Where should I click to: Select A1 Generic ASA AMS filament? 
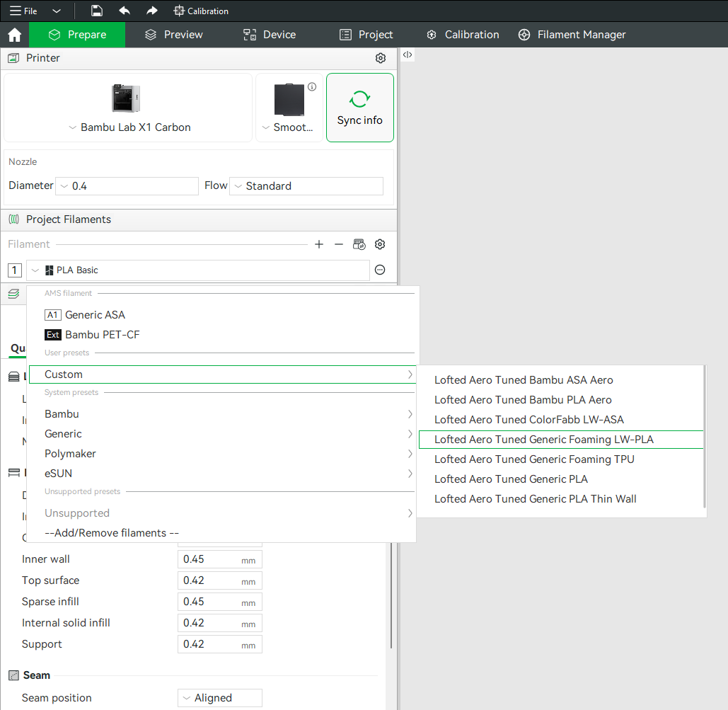[x=85, y=315]
